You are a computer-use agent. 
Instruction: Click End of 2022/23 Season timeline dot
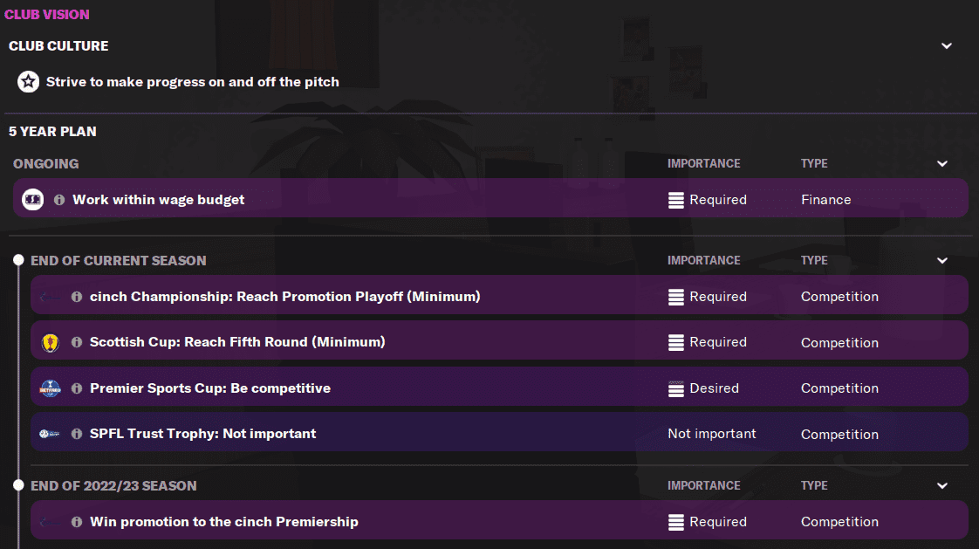click(18, 486)
